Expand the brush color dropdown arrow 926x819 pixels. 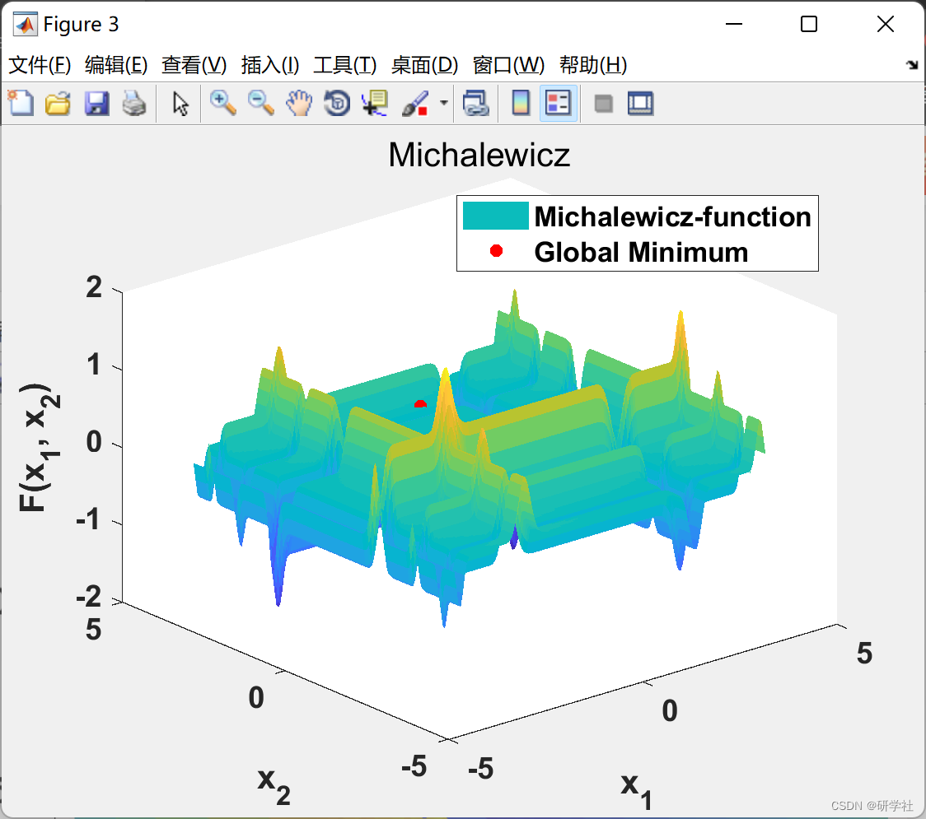pyautogui.click(x=444, y=103)
